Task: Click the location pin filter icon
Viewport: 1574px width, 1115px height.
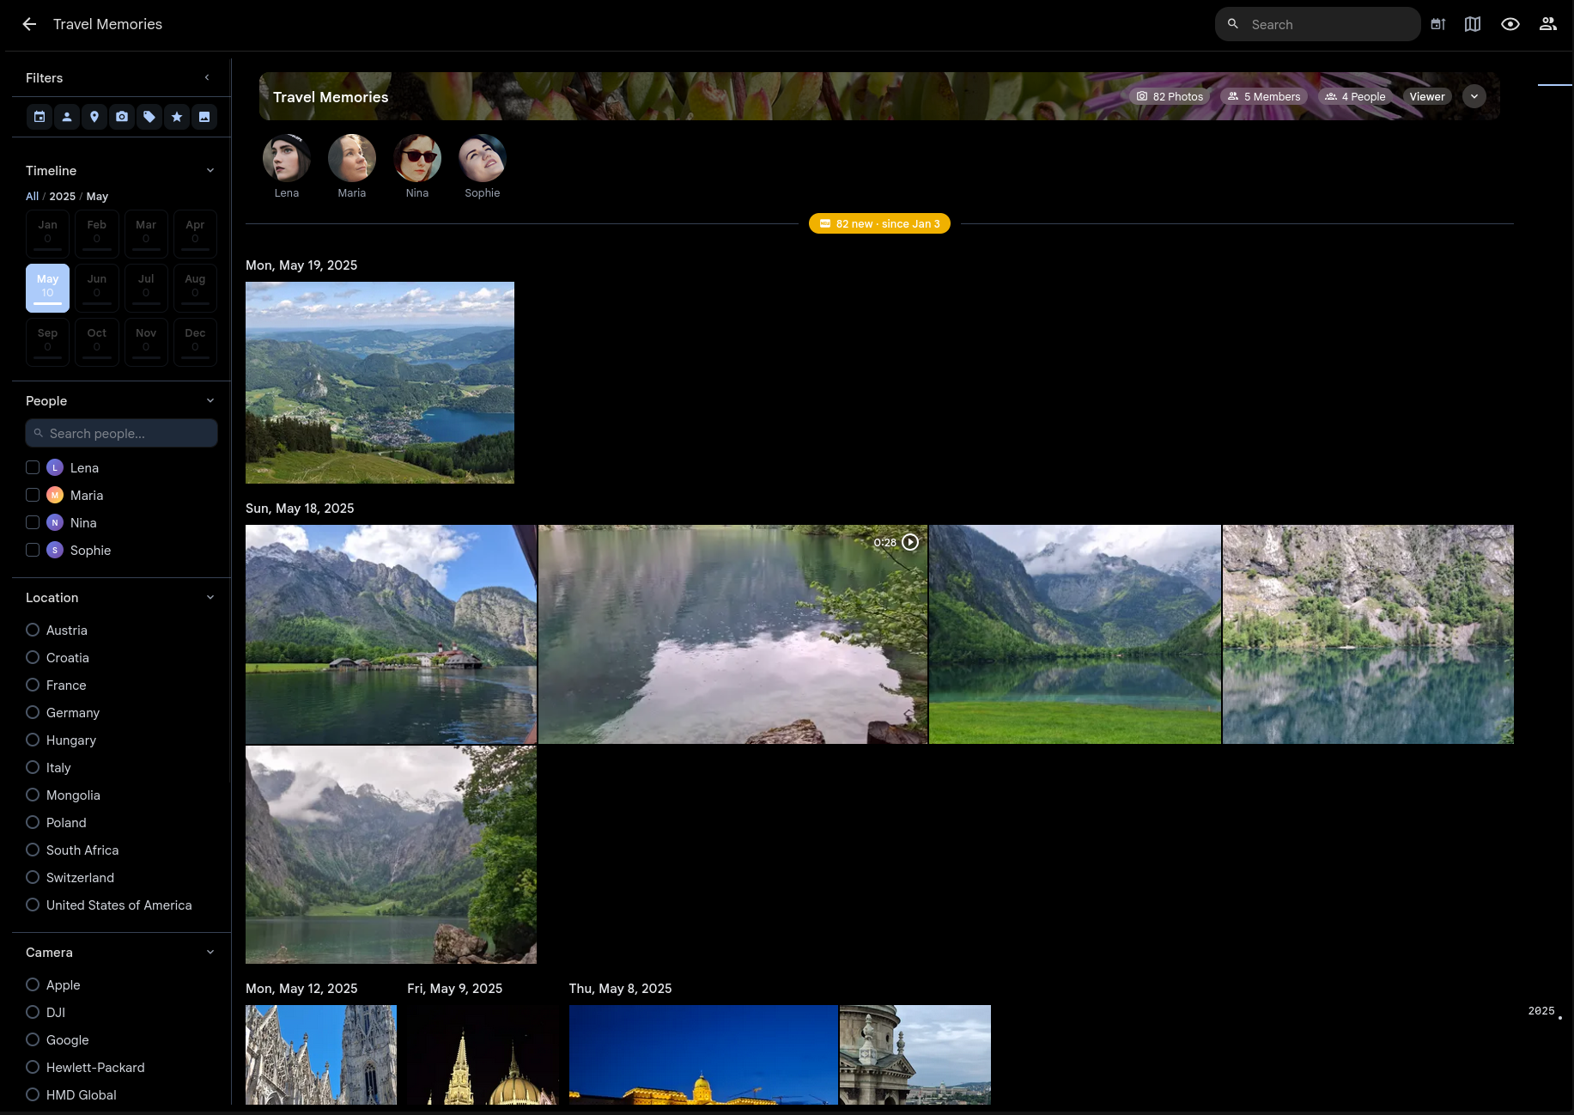Action: pyautogui.click(x=94, y=117)
